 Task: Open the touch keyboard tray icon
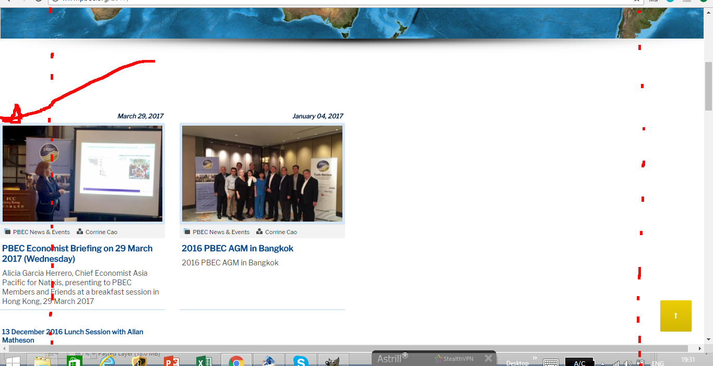point(551,362)
